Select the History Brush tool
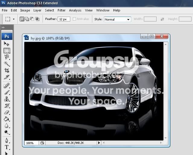 pyautogui.click(x=7, y=105)
